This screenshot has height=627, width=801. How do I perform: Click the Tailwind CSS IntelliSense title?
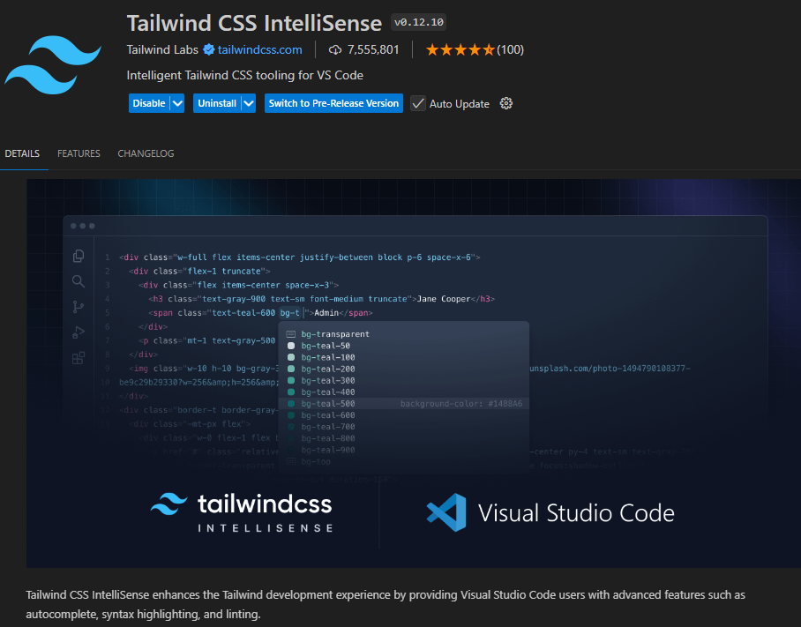[x=254, y=23]
